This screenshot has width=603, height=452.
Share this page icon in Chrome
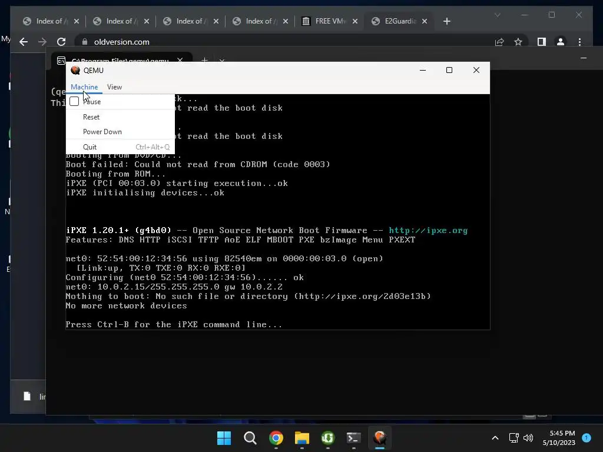tap(499, 42)
